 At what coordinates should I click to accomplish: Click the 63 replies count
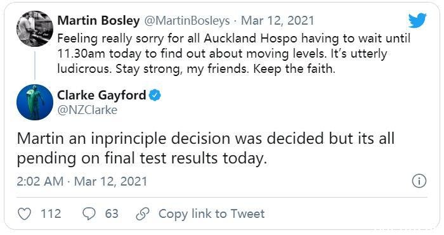coord(112,214)
